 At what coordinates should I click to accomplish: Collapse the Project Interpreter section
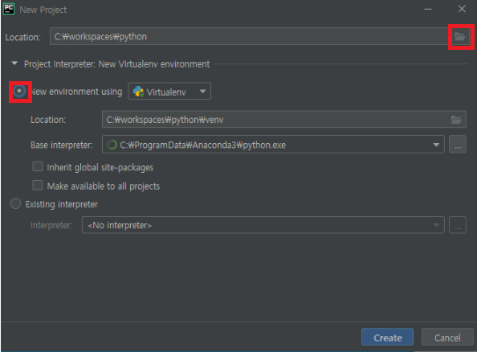pyautogui.click(x=14, y=63)
